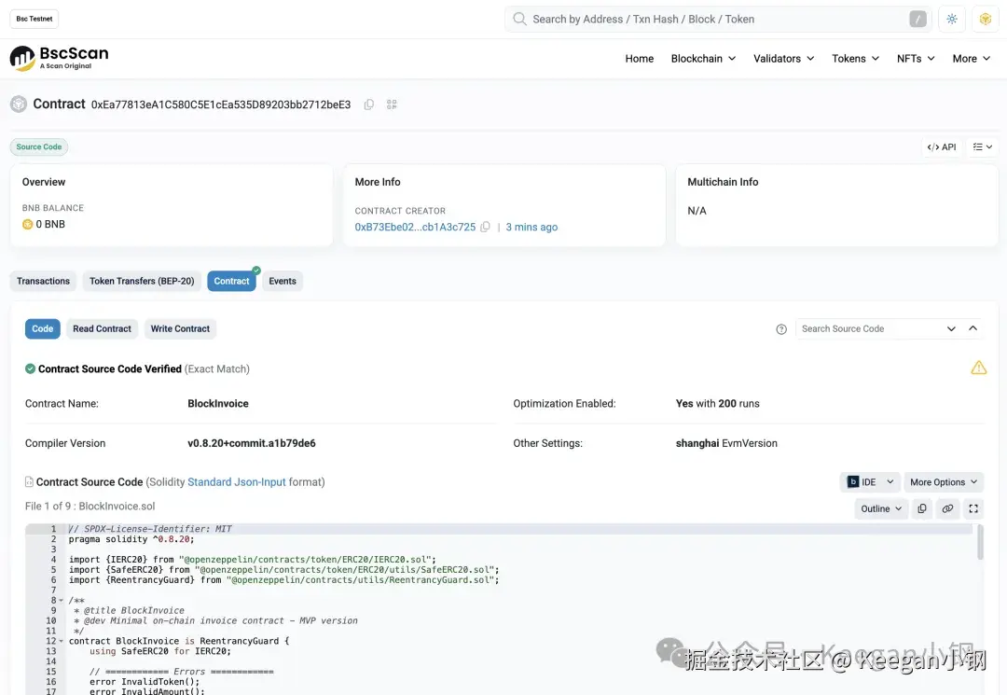The height and width of the screenshot is (695, 1007).
Task: Collapse code fold arrow at line 12
Action: 61,641
